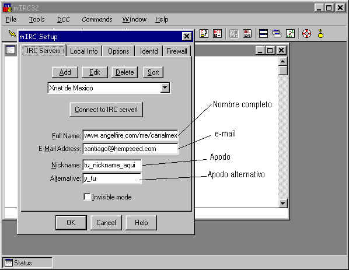The image size is (349, 270).
Task: Toggle the Invisible mode checkbox
Action: (87, 197)
